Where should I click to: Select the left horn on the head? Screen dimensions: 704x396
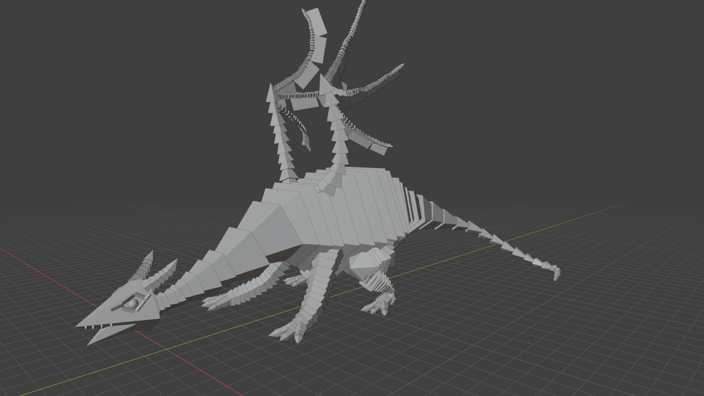pyautogui.click(x=146, y=266)
